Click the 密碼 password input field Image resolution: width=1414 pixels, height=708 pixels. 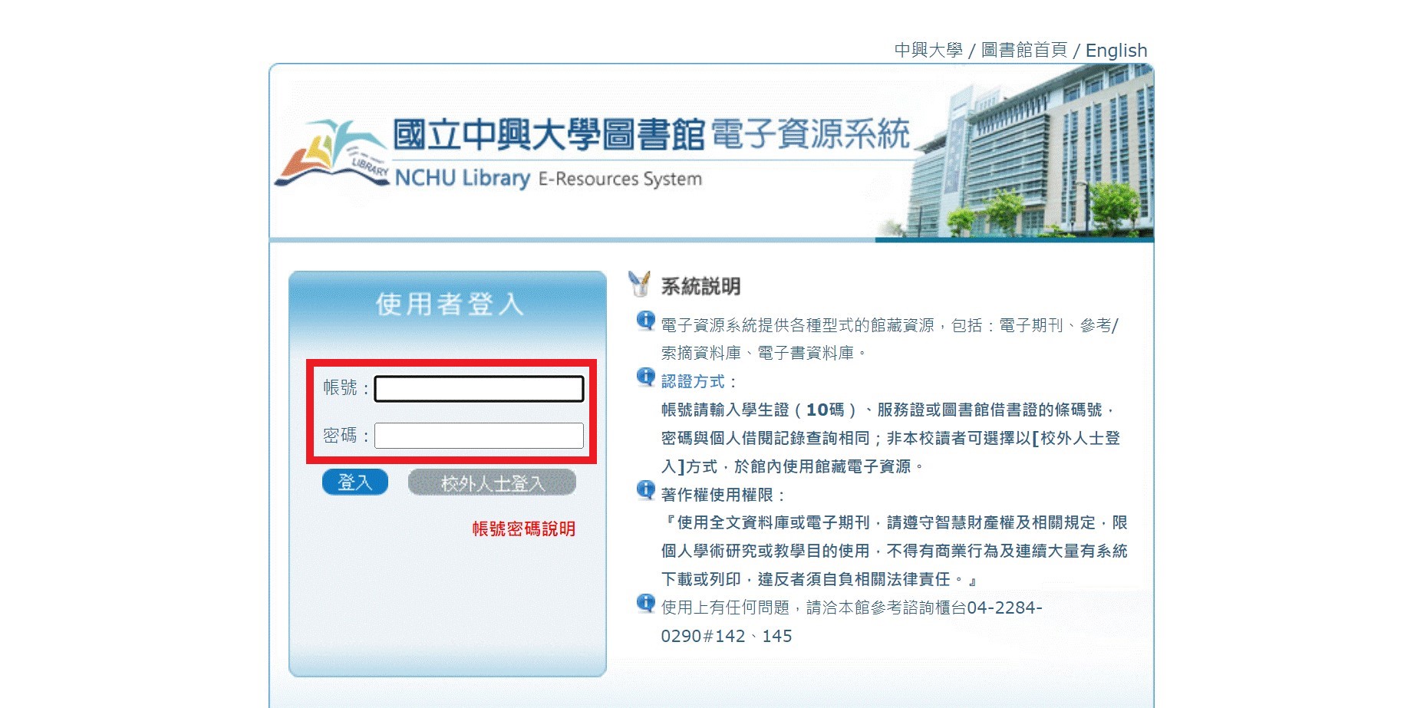tap(479, 436)
